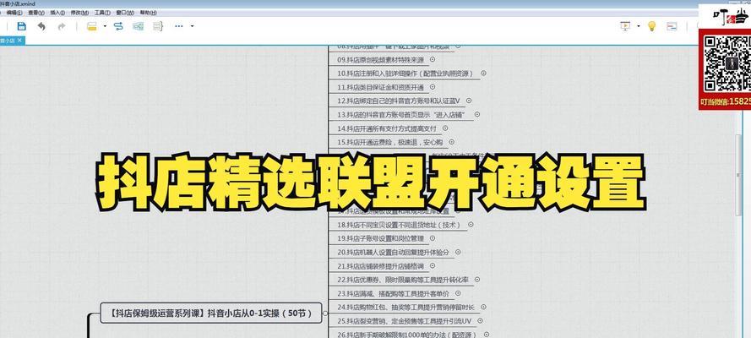Screen dimensions: 751x338
Task: Open the dropdown arrow next to the topic icon
Action: pyautogui.click(x=105, y=26)
